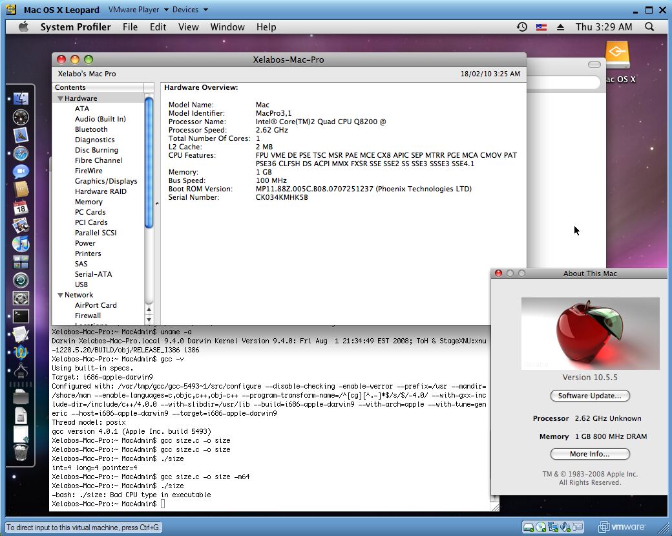Collapse the Network section in Contents

(x=61, y=295)
